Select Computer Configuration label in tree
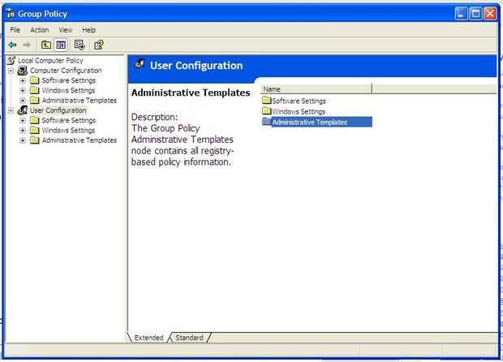 pyautogui.click(x=66, y=71)
